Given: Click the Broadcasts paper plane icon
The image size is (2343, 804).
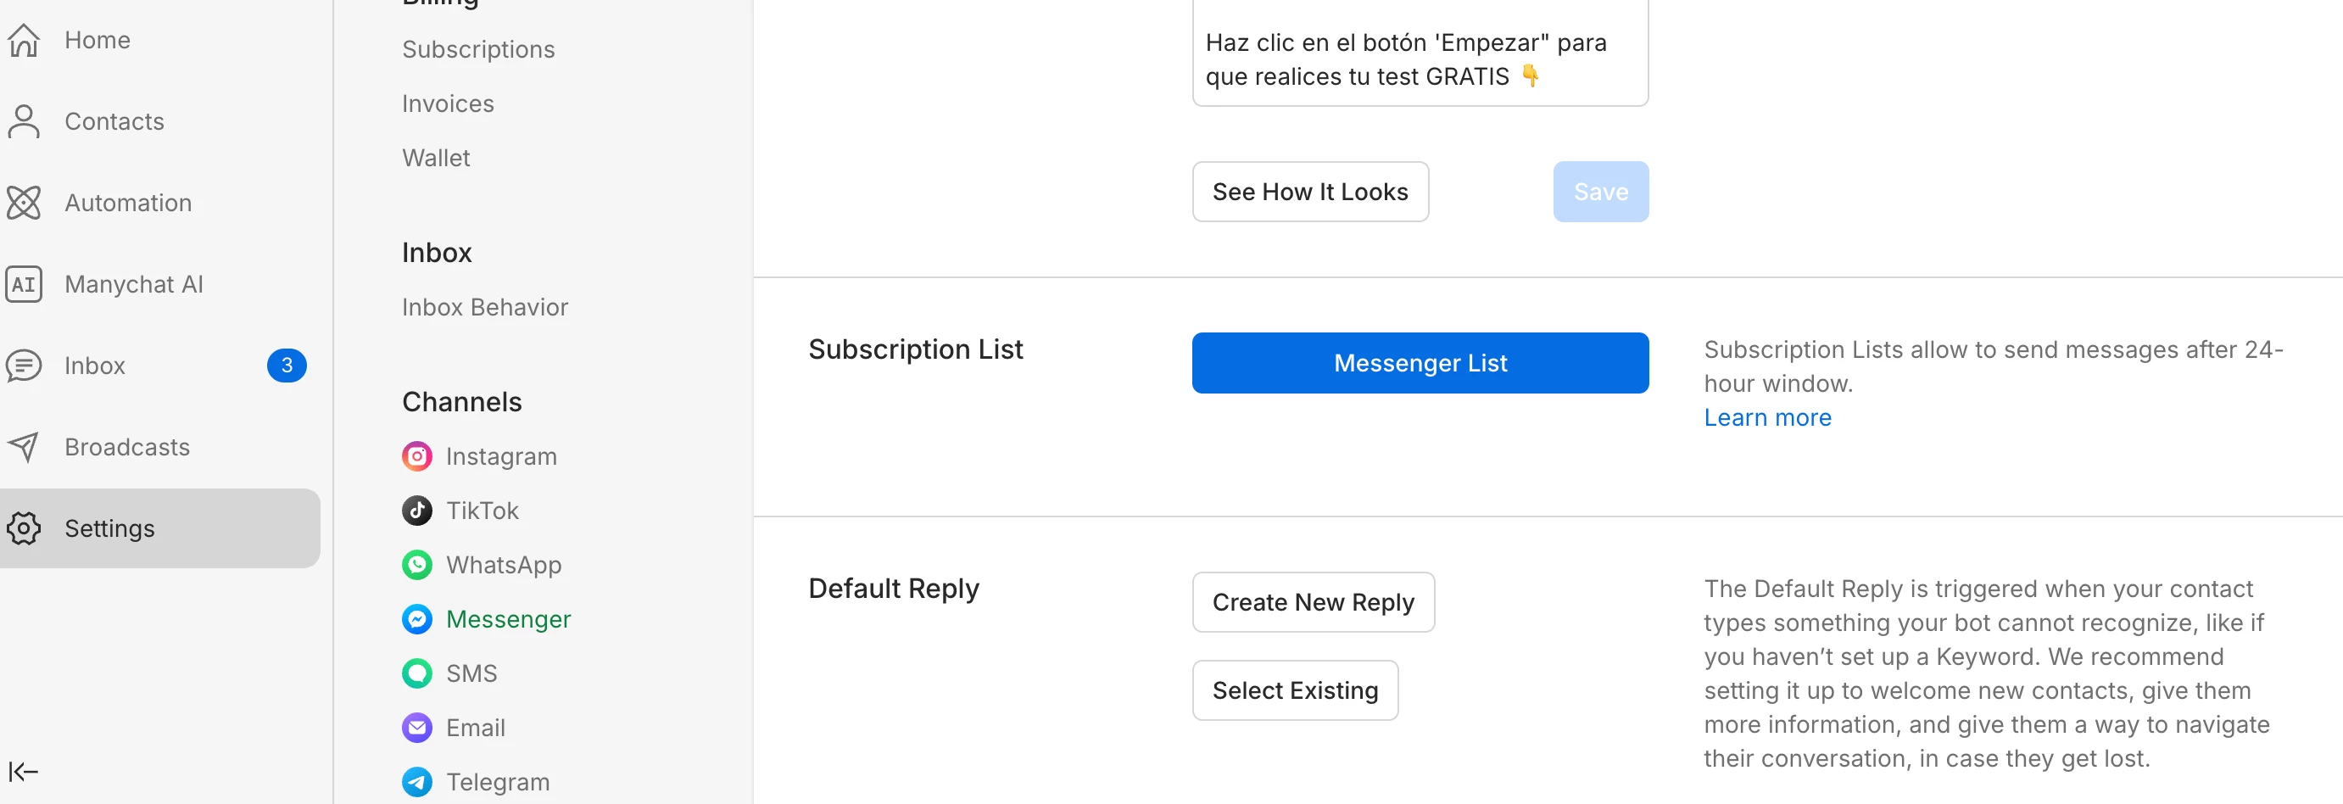Looking at the screenshot, I should (25, 447).
